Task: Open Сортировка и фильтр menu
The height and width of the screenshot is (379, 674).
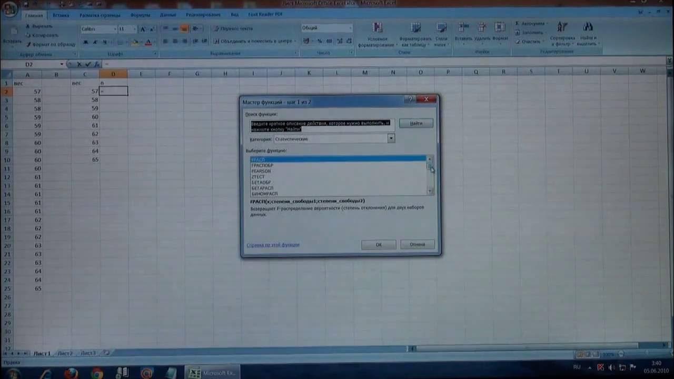Action: [562, 34]
